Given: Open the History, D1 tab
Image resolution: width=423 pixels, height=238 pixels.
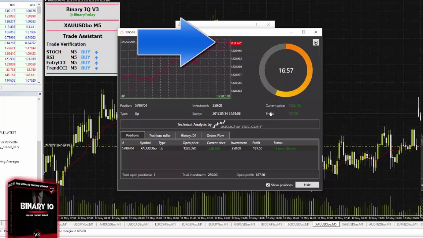Looking at the screenshot, I should (188, 136).
